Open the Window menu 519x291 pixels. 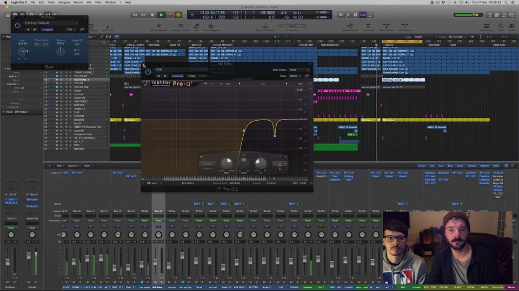pyautogui.click(x=110, y=2)
